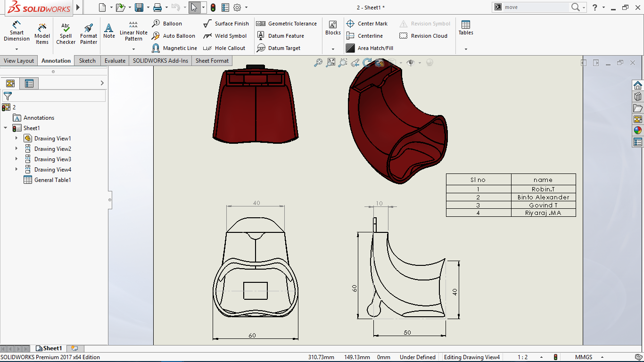644x362 pixels.
Task: Click the Save floppy disk icon
Action: [139, 8]
